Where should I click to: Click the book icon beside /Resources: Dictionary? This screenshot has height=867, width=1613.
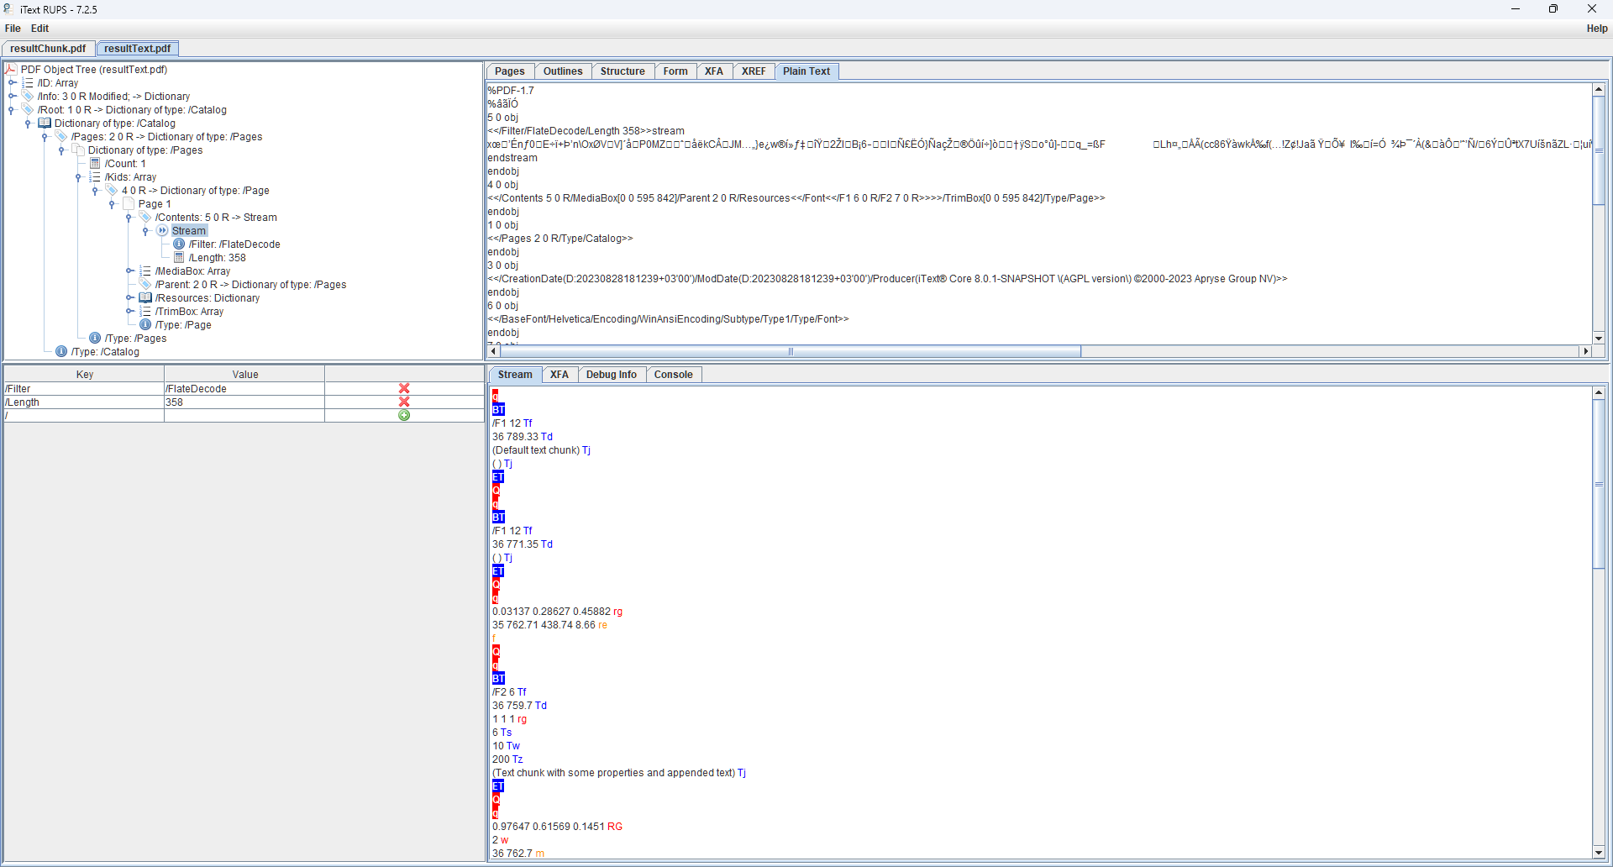tap(145, 297)
